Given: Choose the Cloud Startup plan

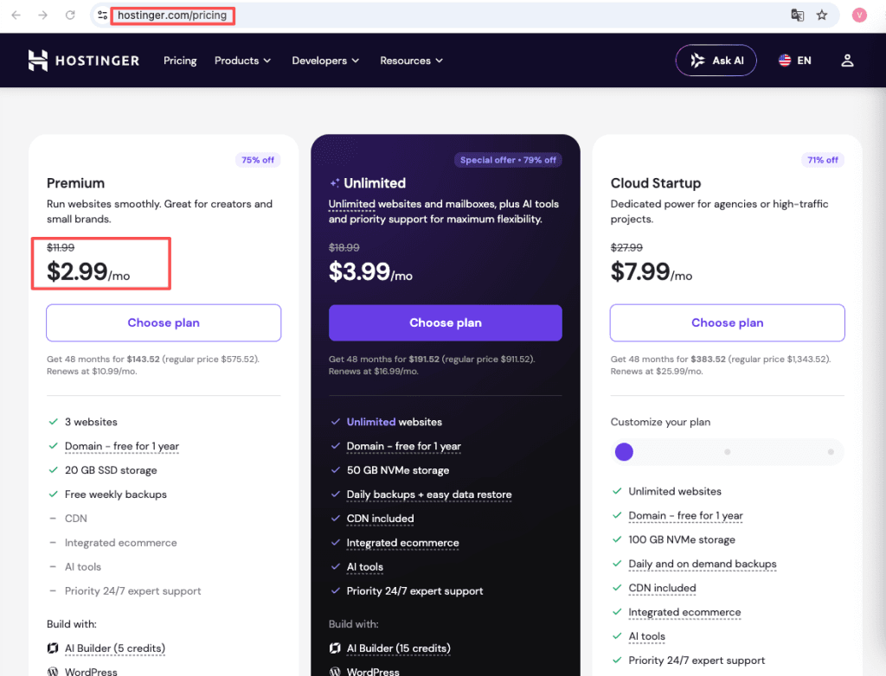Looking at the screenshot, I should click(x=727, y=323).
